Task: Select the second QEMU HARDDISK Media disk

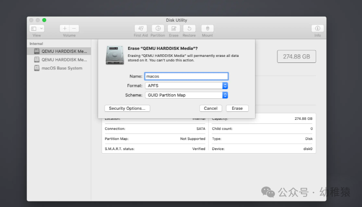Action: pos(59,59)
